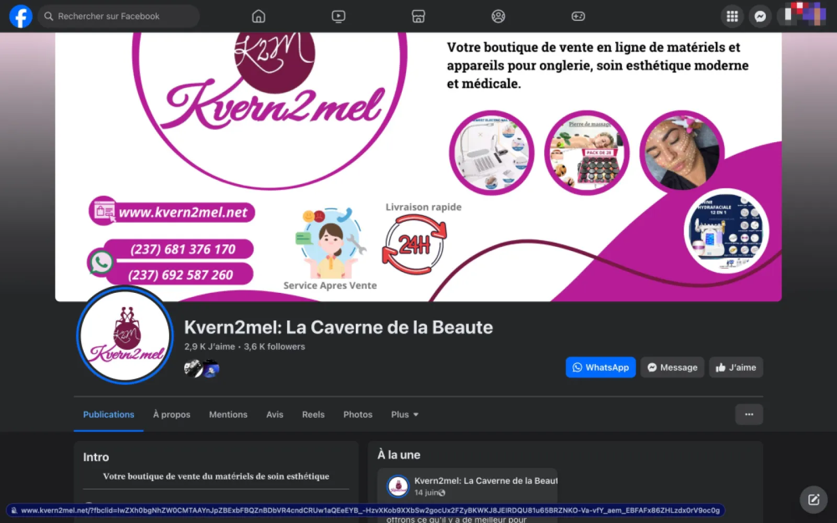Click the Intro description about matériels de soin esthétique
Viewport: 837px width, 523px height.
click(216, 476)
